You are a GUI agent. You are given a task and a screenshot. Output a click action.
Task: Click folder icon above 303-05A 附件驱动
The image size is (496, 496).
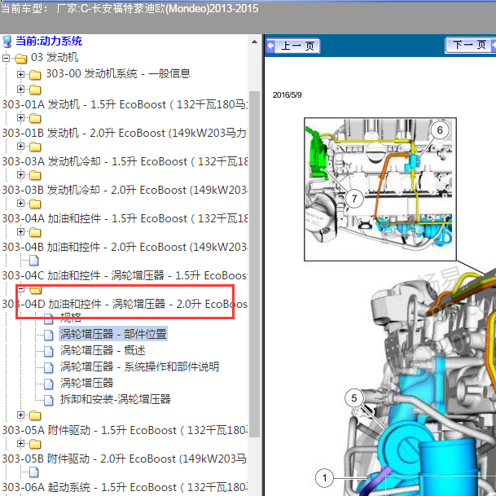(x=35, y=415)
